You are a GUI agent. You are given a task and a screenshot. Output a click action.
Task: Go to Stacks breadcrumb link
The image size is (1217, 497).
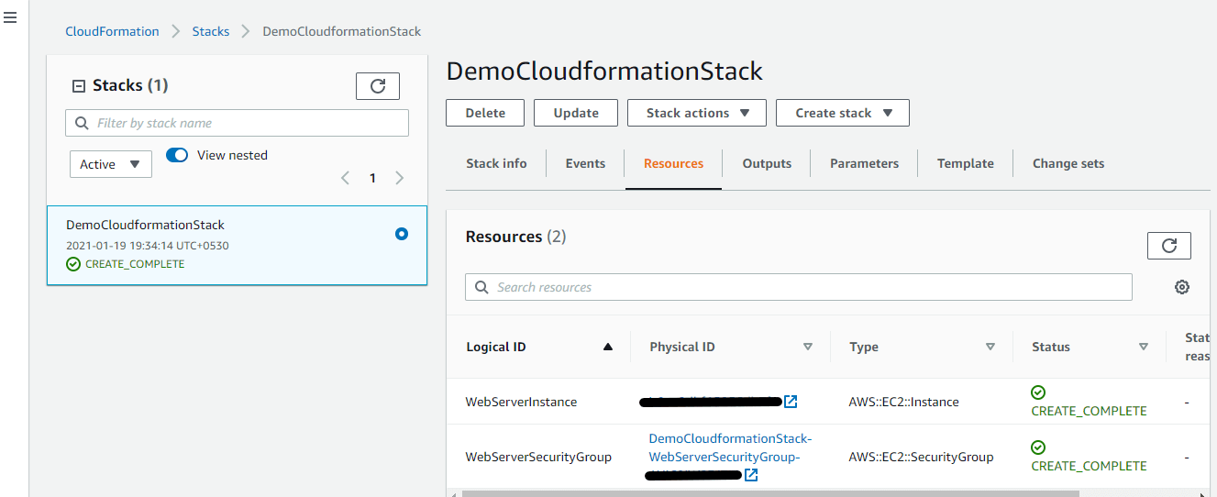[211, 31]
